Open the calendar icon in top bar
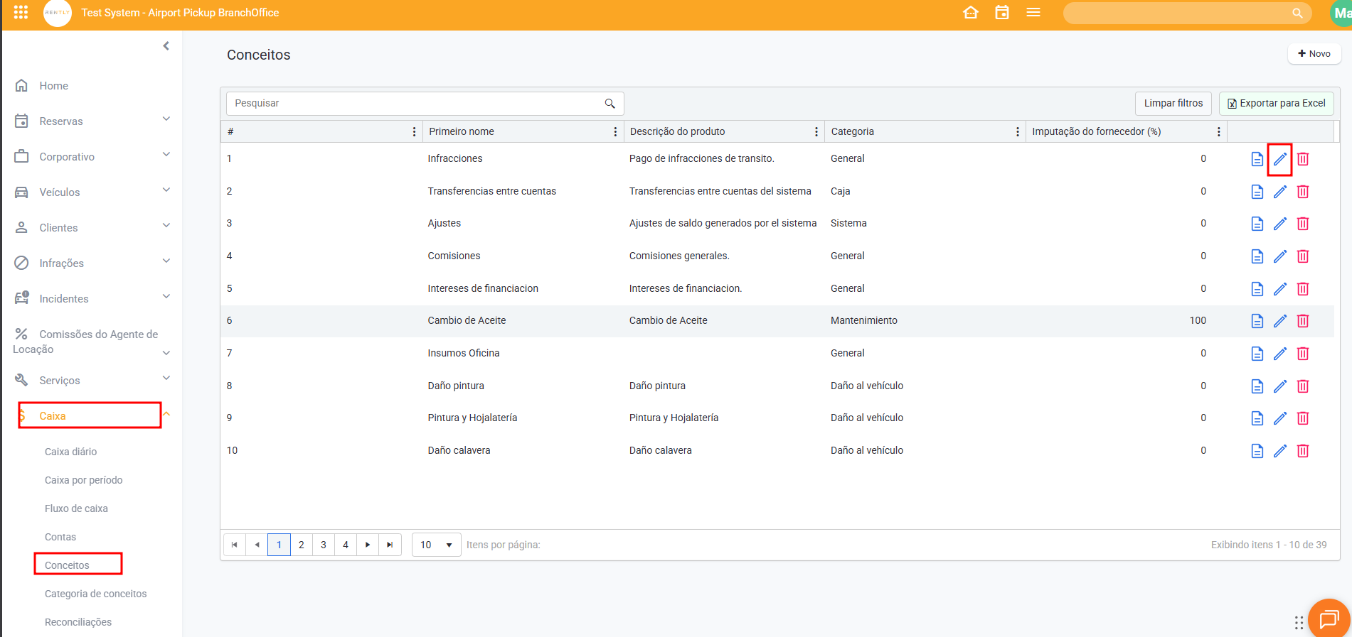Viewport: 1352px width, 637px height. click(1001, 13)
